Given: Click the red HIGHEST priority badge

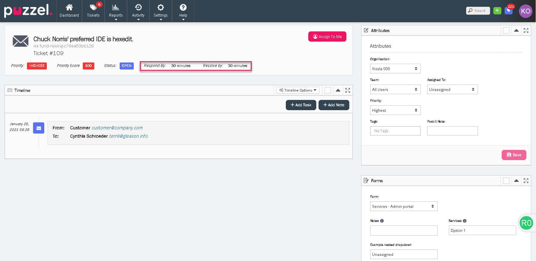Looking at the screenshot, I should pos(37,66).
